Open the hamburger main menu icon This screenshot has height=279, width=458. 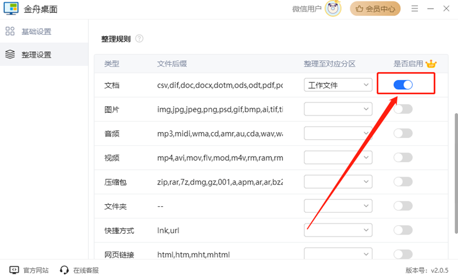coord(414,9)
